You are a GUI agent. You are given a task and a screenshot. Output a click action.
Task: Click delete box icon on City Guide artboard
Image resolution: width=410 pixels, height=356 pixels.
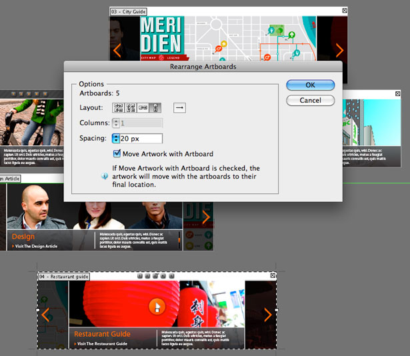coord(345,11)
